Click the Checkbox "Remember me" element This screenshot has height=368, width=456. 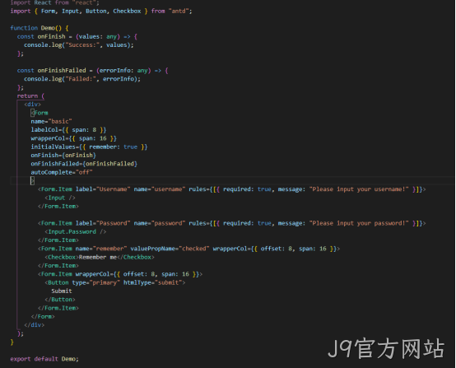pyautogui.click(x=100, y=257)
